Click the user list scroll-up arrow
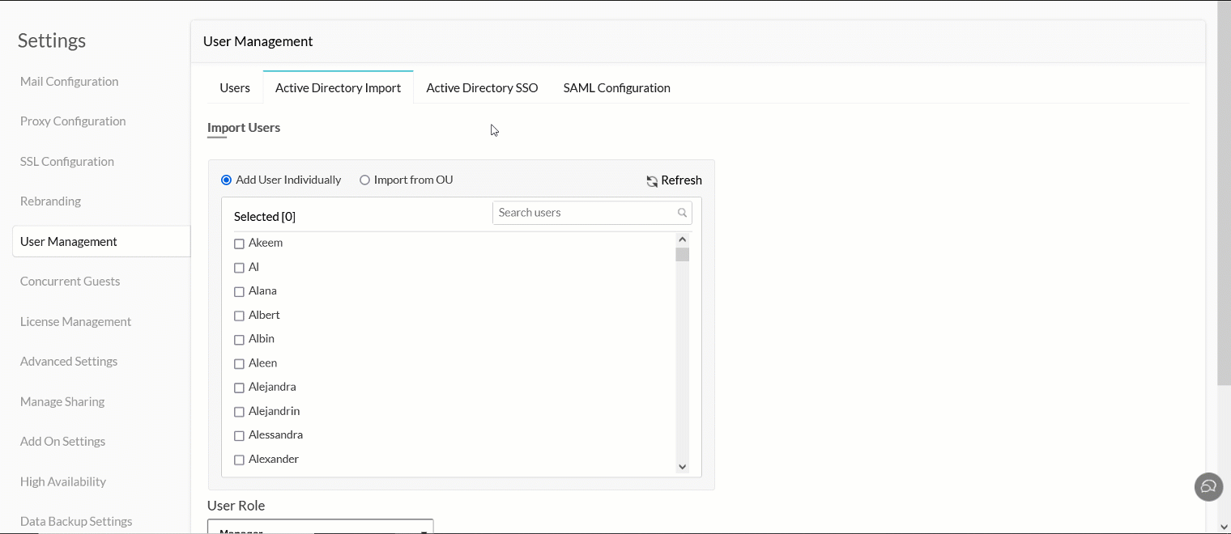Viewport: 1231px width, 534px height. [x=682, y=239]
